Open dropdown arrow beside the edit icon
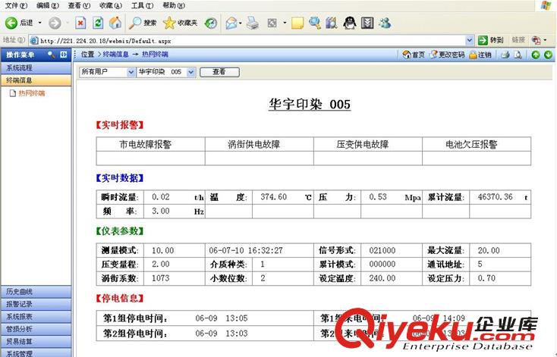557x357 pixels. click(285, 23)
